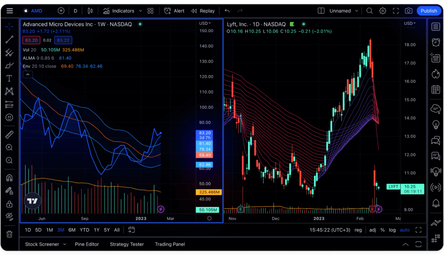Enter fullscreen mode
The image size is (444, 258).
point(395,11)
